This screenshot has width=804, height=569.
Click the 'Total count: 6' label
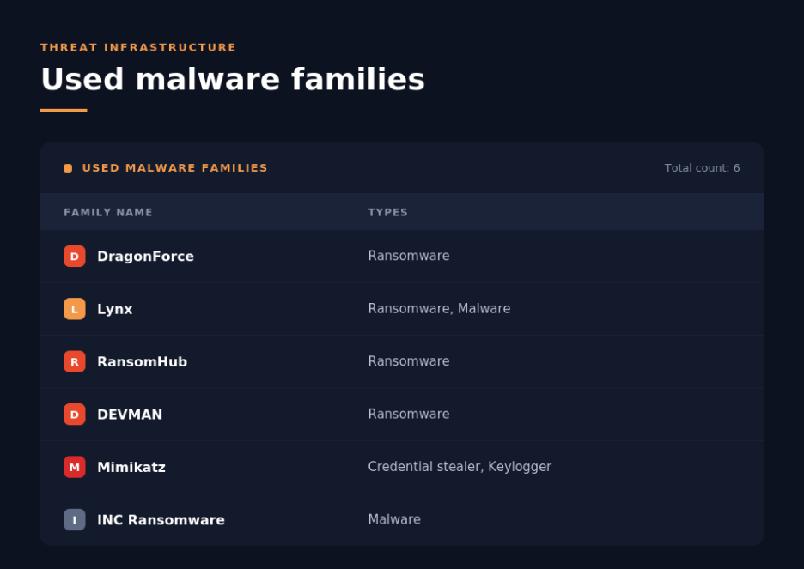point(702,168)
